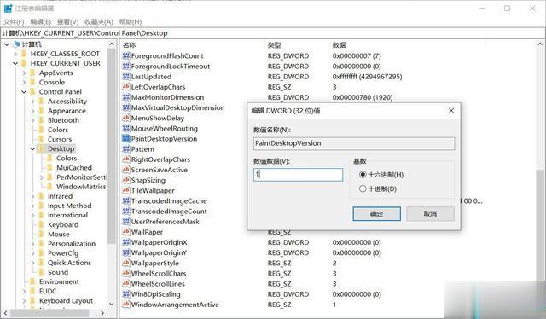
Task: Select the MuiCached subkey in tree
Action: (74, 167)
